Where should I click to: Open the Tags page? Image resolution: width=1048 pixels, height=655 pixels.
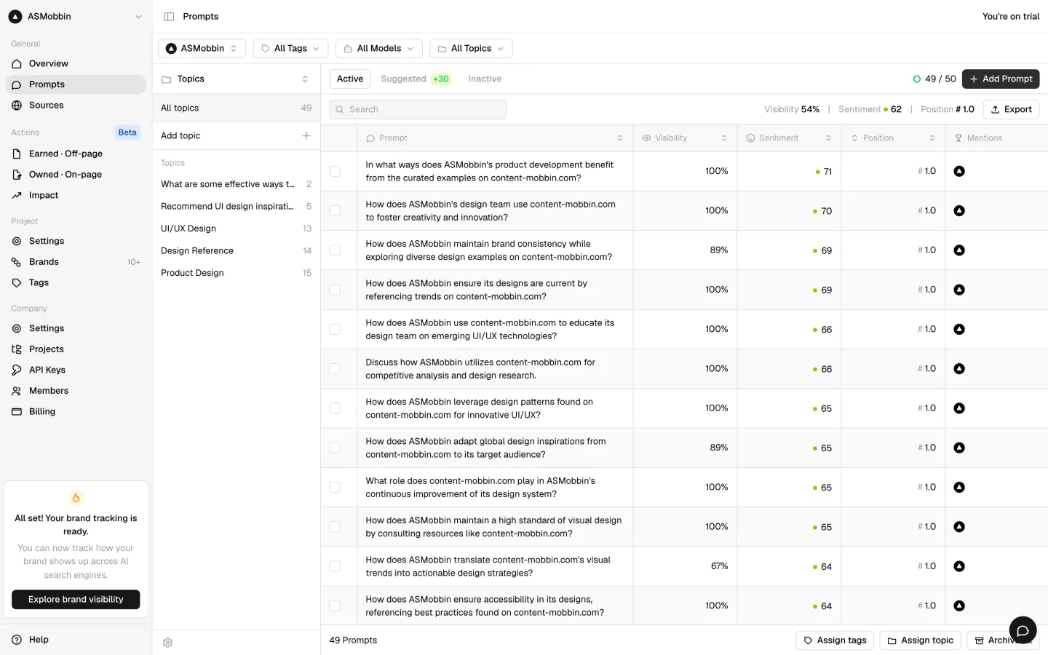click(x=76, y=282)
